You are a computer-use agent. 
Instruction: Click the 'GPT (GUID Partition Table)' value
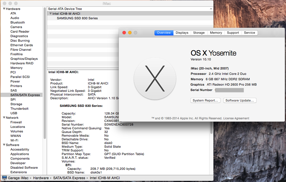pyautogui.click(x=124, y=154)
